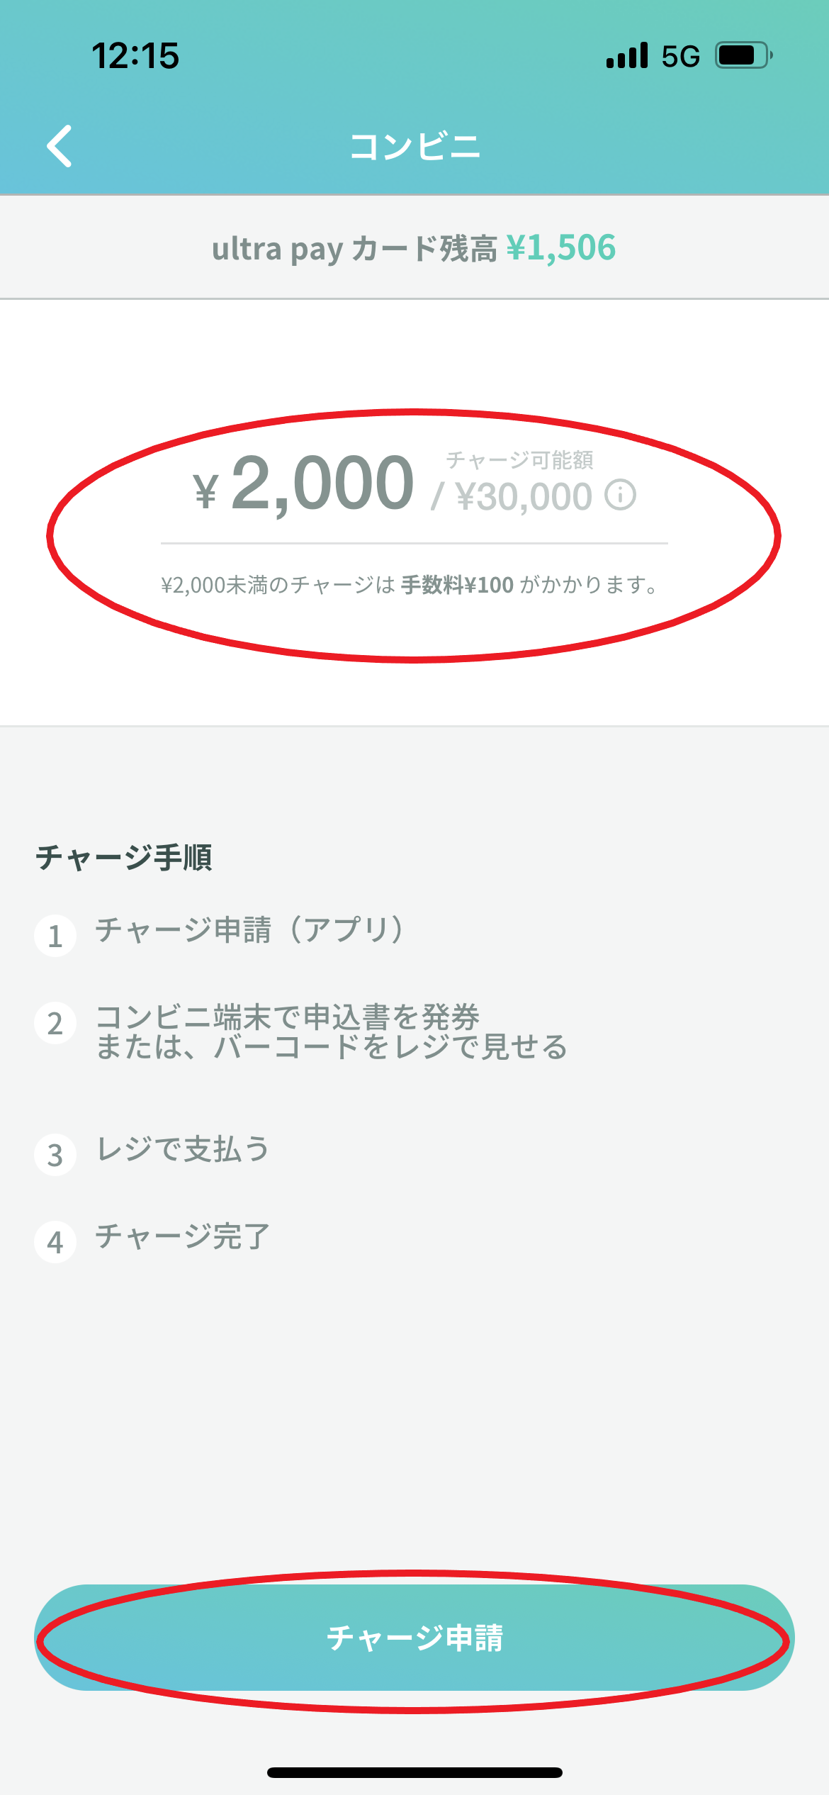This screenshot has height=1795, width=829.
Task: Tap the back arrow icon
Action: pos(60,146)
